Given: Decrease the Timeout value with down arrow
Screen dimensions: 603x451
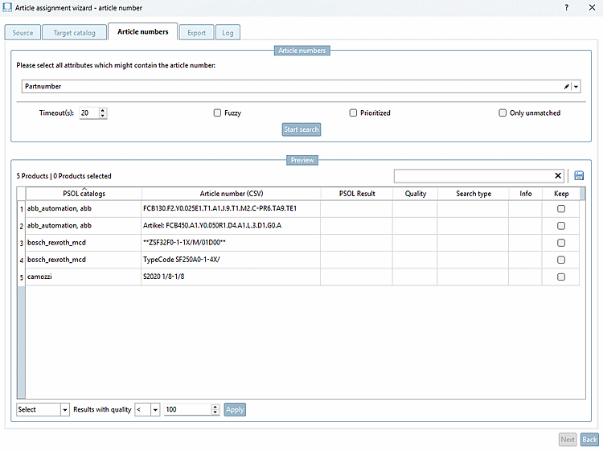Looking at the screenshot, I should pos(102,115).
